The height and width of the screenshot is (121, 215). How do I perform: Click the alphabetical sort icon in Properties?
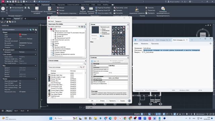tap(95, 61)
